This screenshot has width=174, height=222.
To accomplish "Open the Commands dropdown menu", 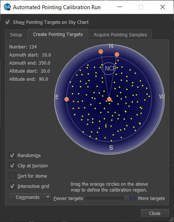I will 30,197.
